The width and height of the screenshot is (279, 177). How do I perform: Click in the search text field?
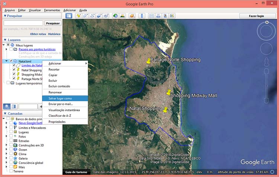pyautogui.click(x=23, y=23)
